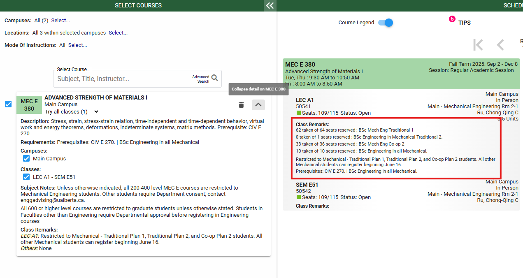The image size is (523, 278).
Task: Uncheck the LEC A1 - SEM E51 class checkbox
Action: point(26,177)
